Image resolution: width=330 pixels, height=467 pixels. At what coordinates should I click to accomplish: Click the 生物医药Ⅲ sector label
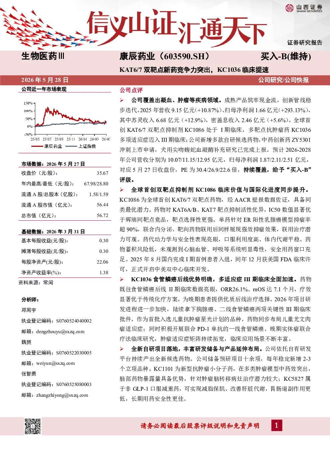43,56
